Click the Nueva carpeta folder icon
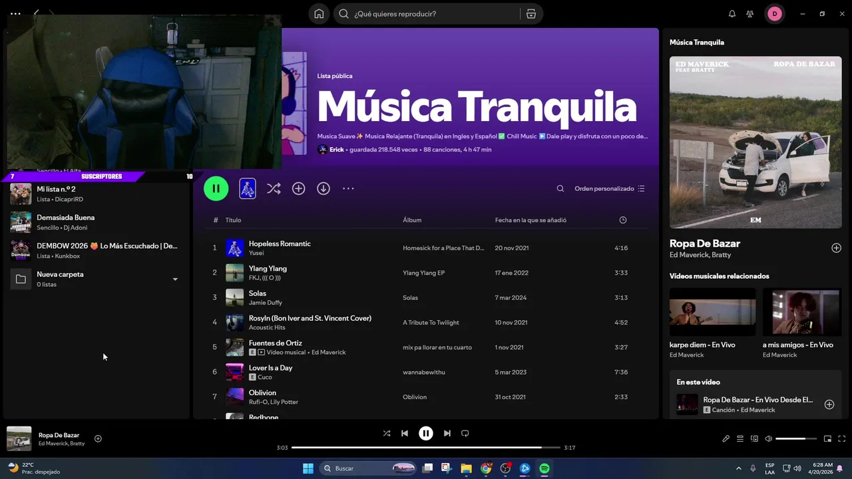852x479 pixels. click(21, 279)
